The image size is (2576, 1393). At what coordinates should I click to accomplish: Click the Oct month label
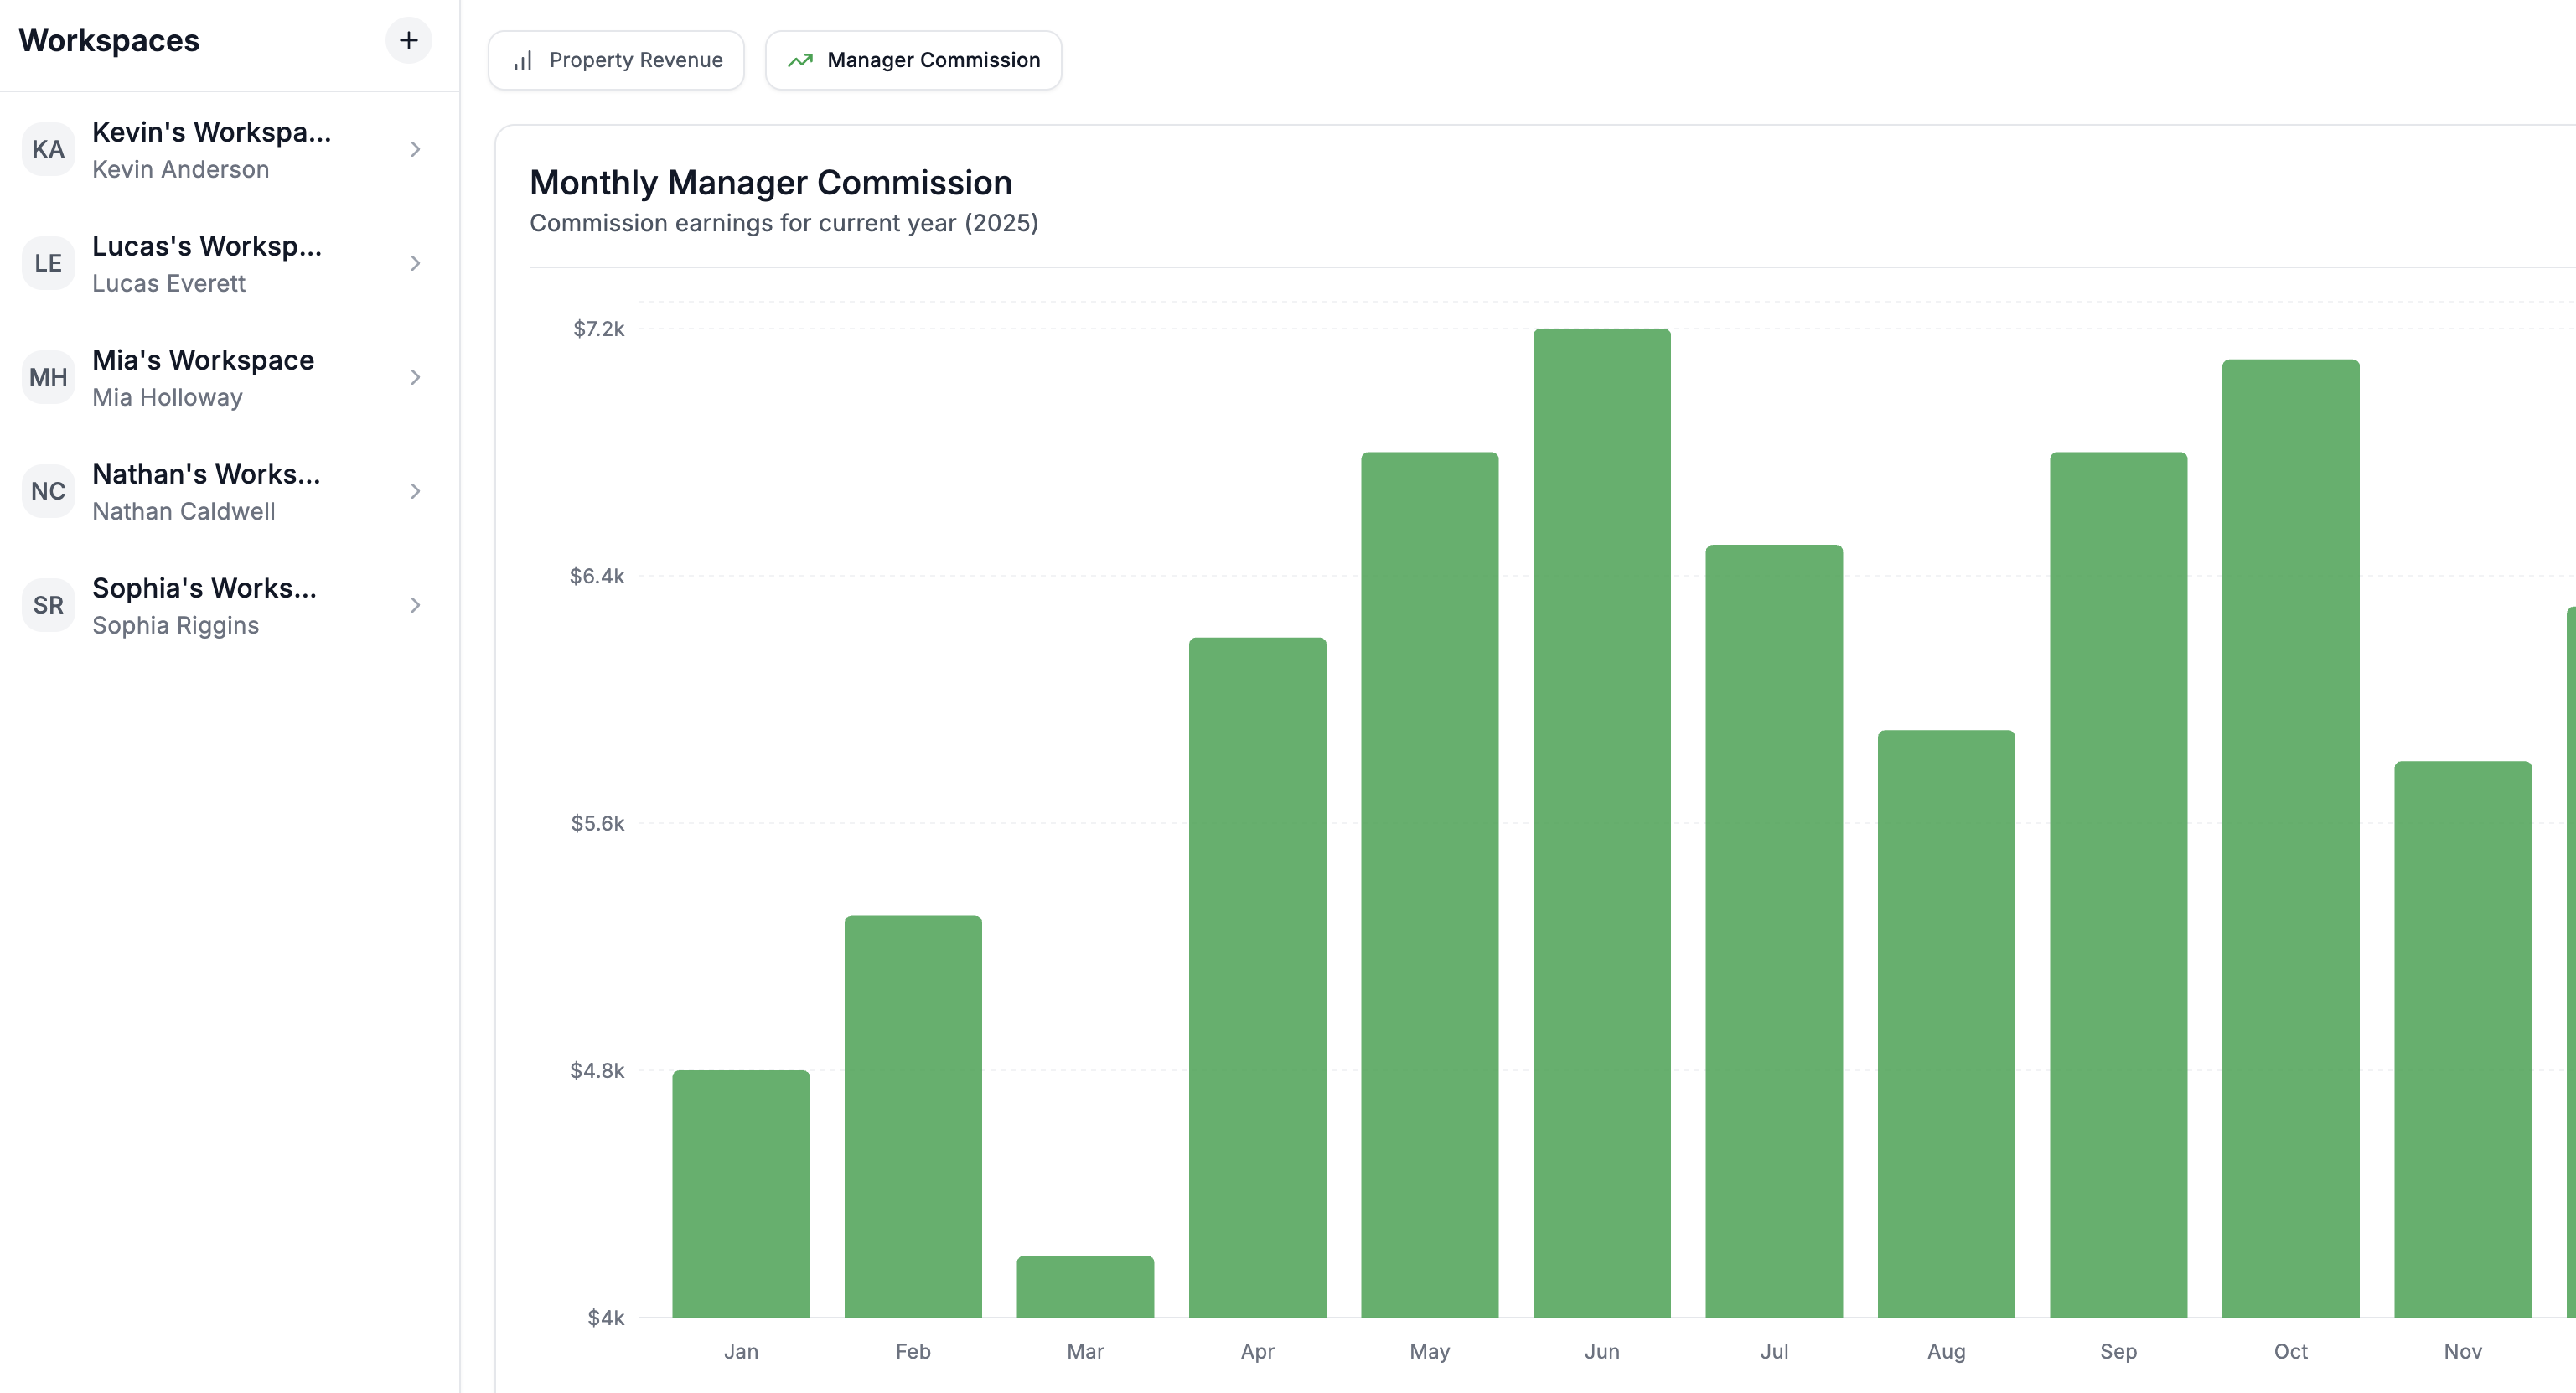click(x=2291, y=1352)
